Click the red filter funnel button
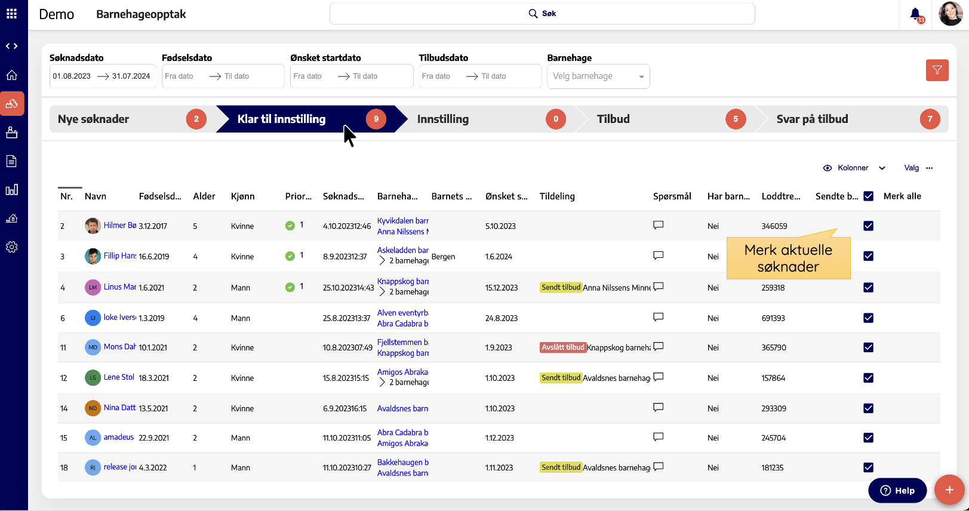 coord(937,70)
